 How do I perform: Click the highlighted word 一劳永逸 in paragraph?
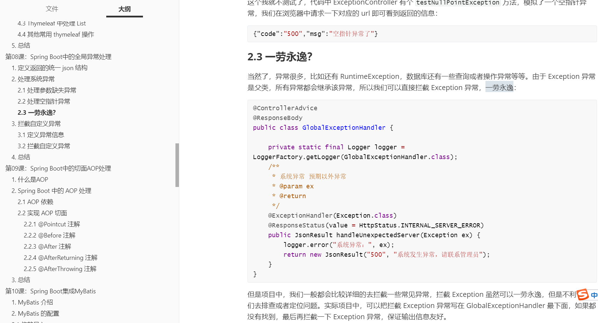[499, 88]
